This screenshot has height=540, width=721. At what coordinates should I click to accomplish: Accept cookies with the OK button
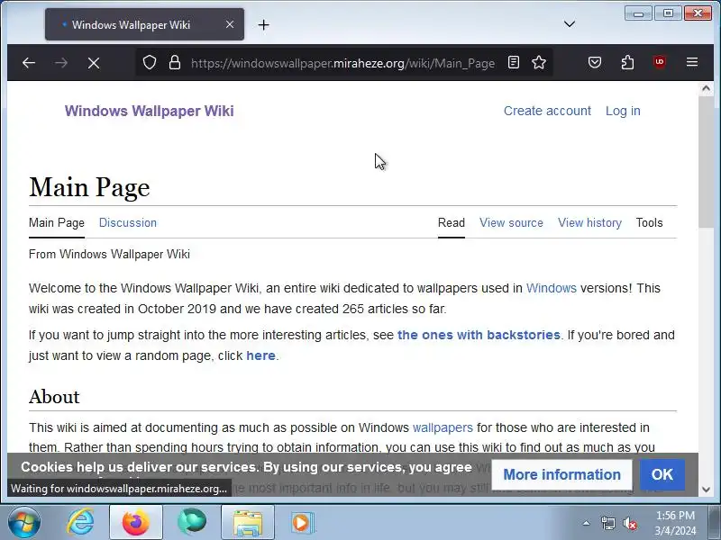662,474
